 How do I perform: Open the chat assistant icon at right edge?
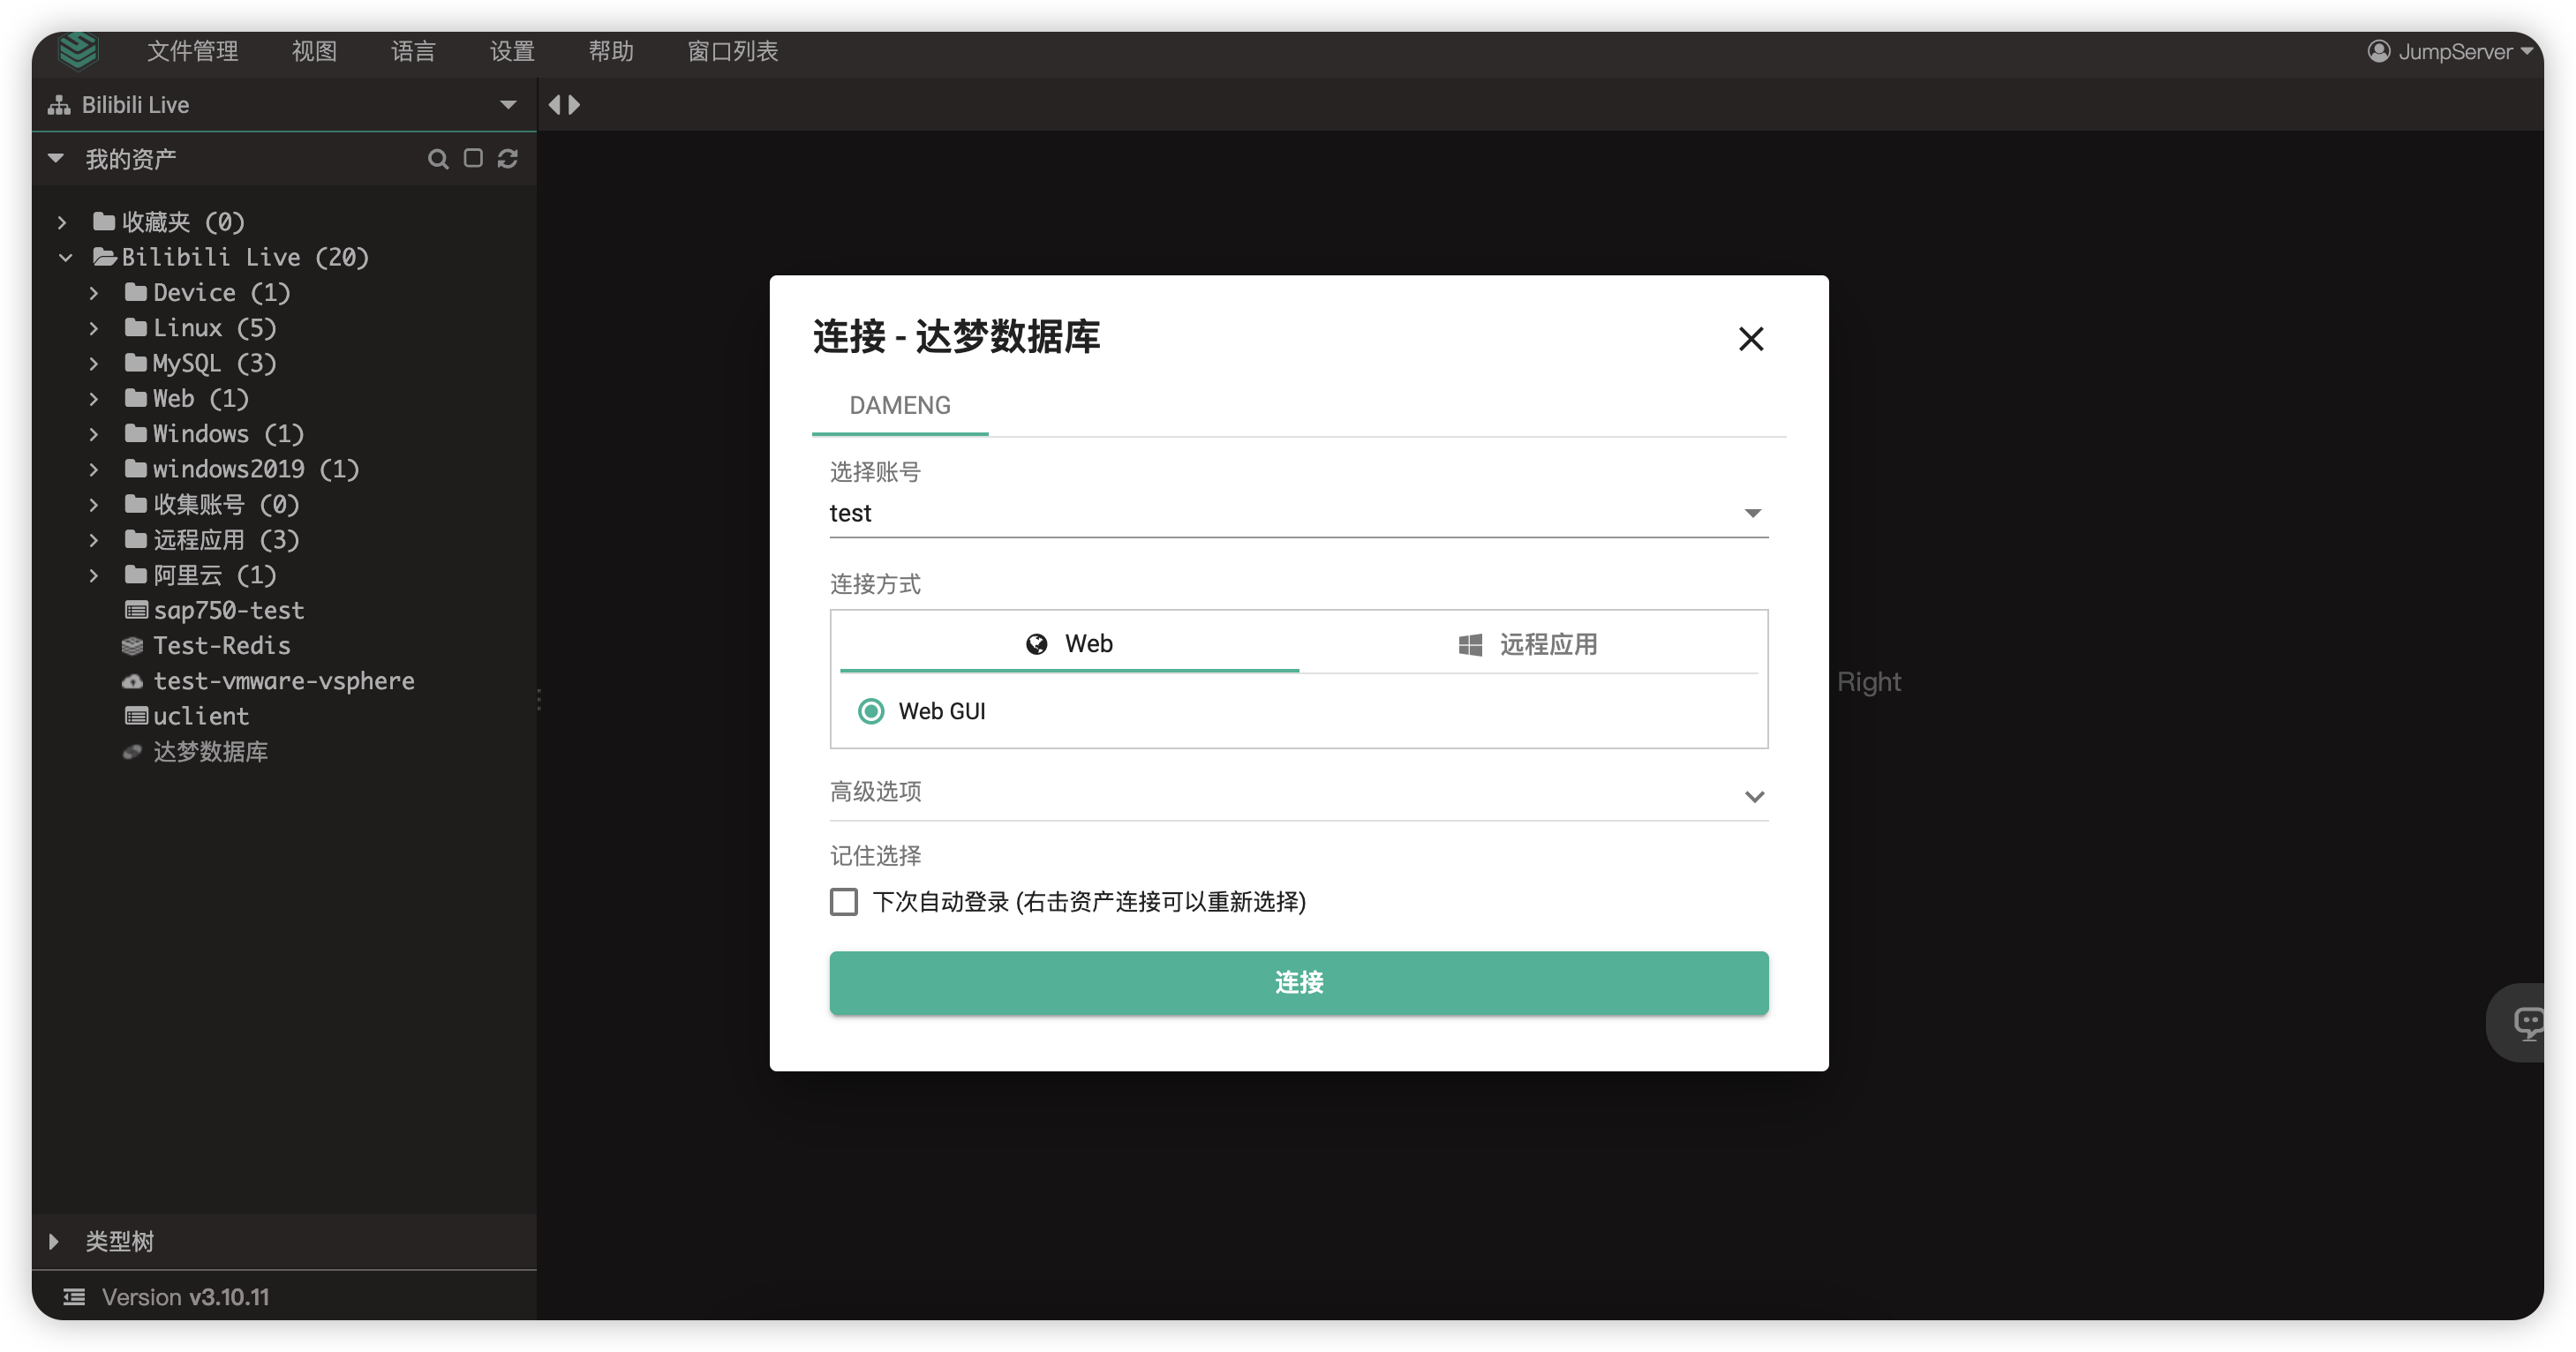(x=2528, y=1022)
